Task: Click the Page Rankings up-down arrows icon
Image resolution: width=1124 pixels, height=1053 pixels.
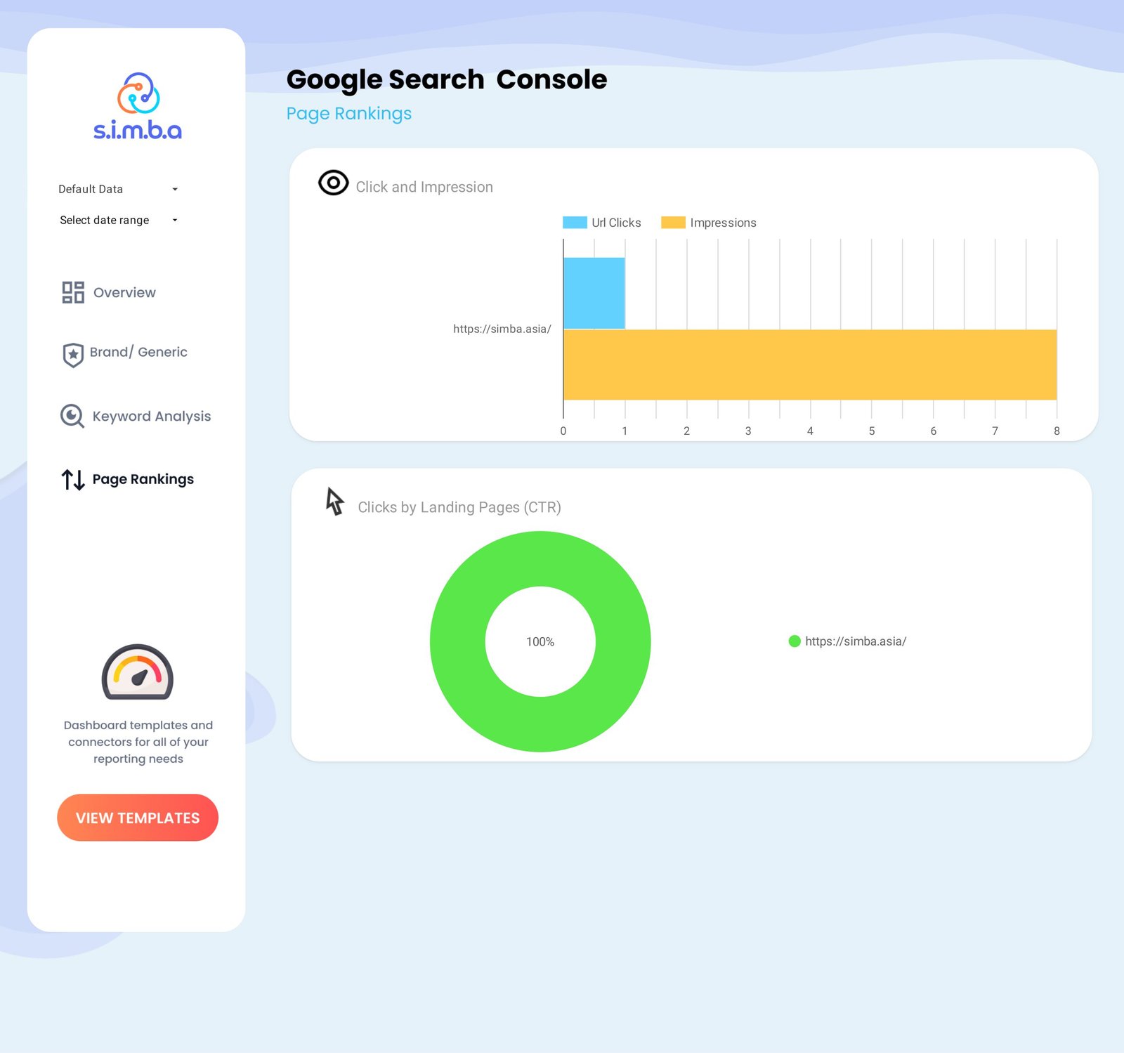Action: 73,480
